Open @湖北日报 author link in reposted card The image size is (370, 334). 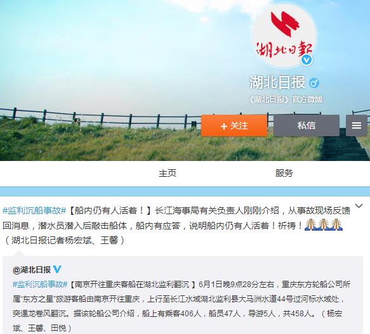tap(32, 269)
